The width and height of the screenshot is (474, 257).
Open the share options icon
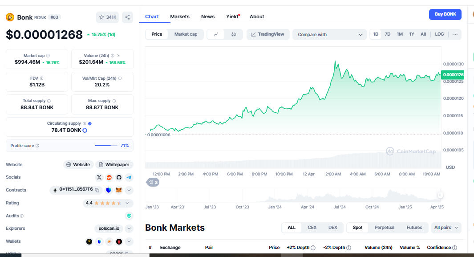128,17
